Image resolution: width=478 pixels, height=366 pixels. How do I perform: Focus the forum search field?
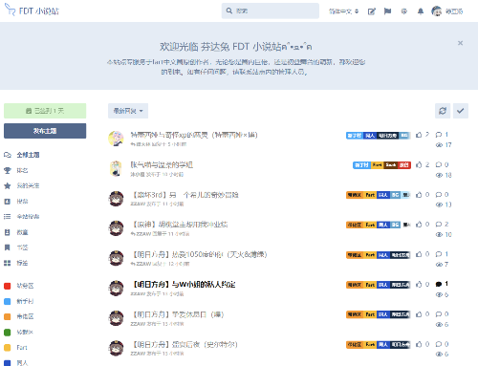[x=271, y=11]
